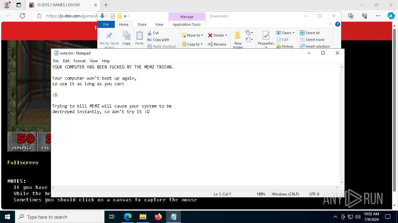
Task: Select the Application Tools tab
Action: click(x=187, y=24)
